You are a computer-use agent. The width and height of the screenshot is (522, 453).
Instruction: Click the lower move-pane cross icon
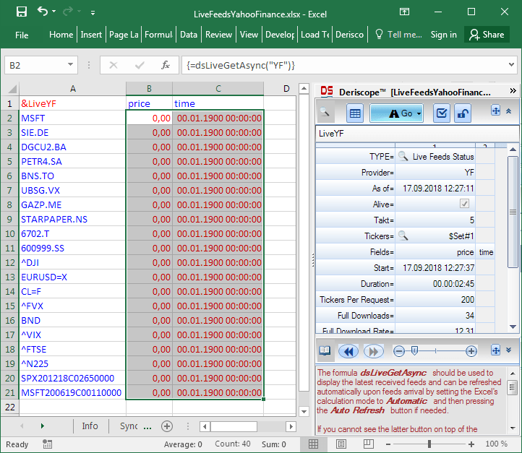point(496,350)
